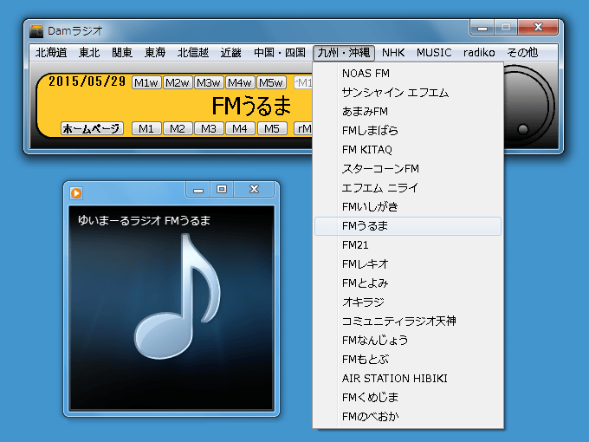
Task: Select FMしまばら station
Action: pos(408,131)
